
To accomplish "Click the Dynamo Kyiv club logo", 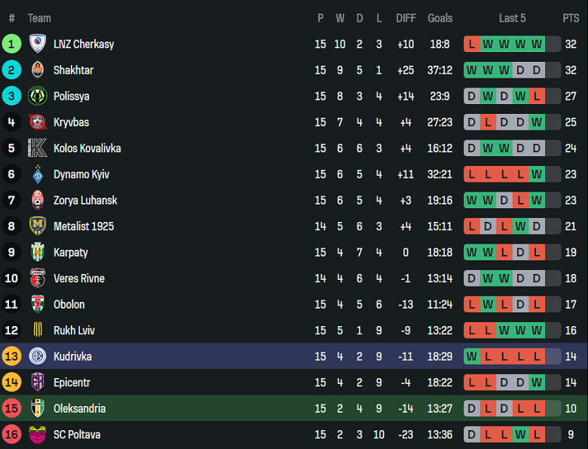I will [38, 174].
